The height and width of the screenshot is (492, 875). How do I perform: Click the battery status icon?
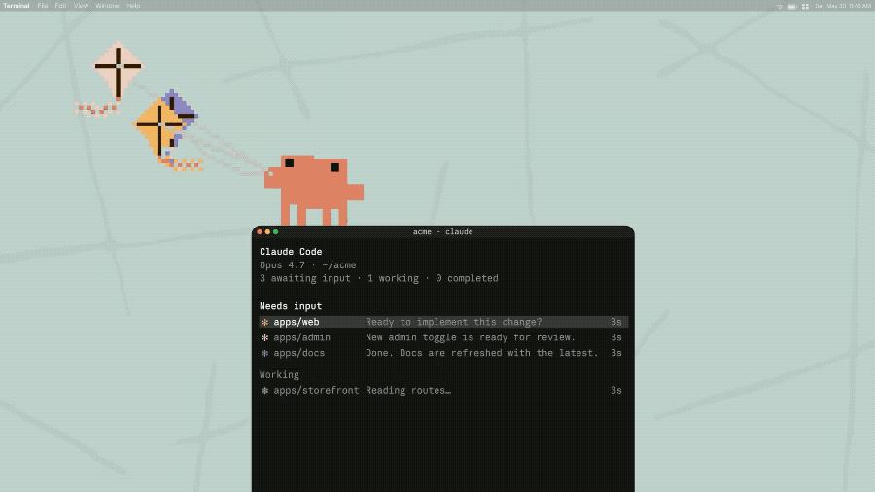[x=791, y=6]
